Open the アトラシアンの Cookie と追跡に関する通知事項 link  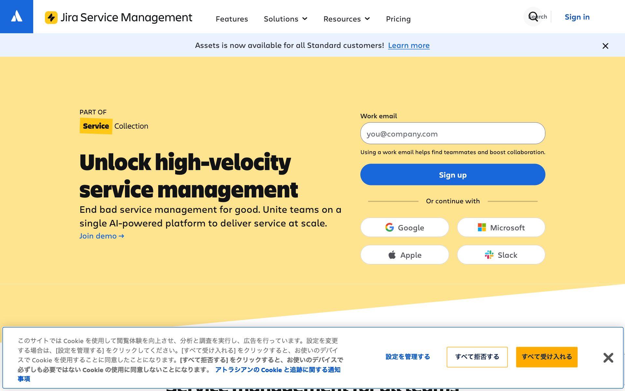[277, 370]
